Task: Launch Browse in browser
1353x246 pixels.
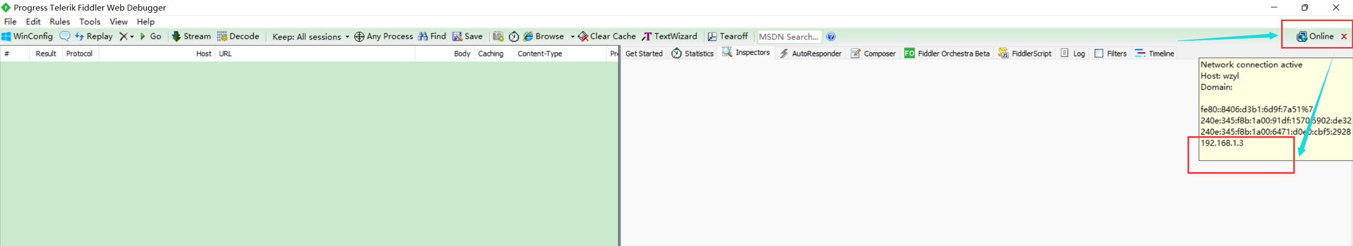Action: 544,36
